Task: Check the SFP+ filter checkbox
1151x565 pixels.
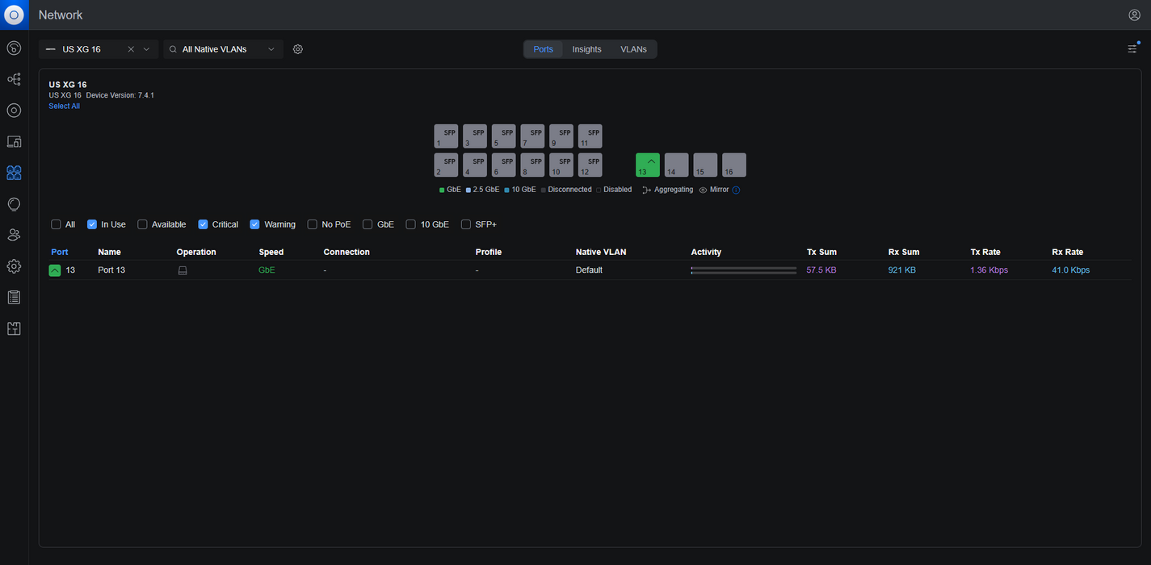Action: 466,224
